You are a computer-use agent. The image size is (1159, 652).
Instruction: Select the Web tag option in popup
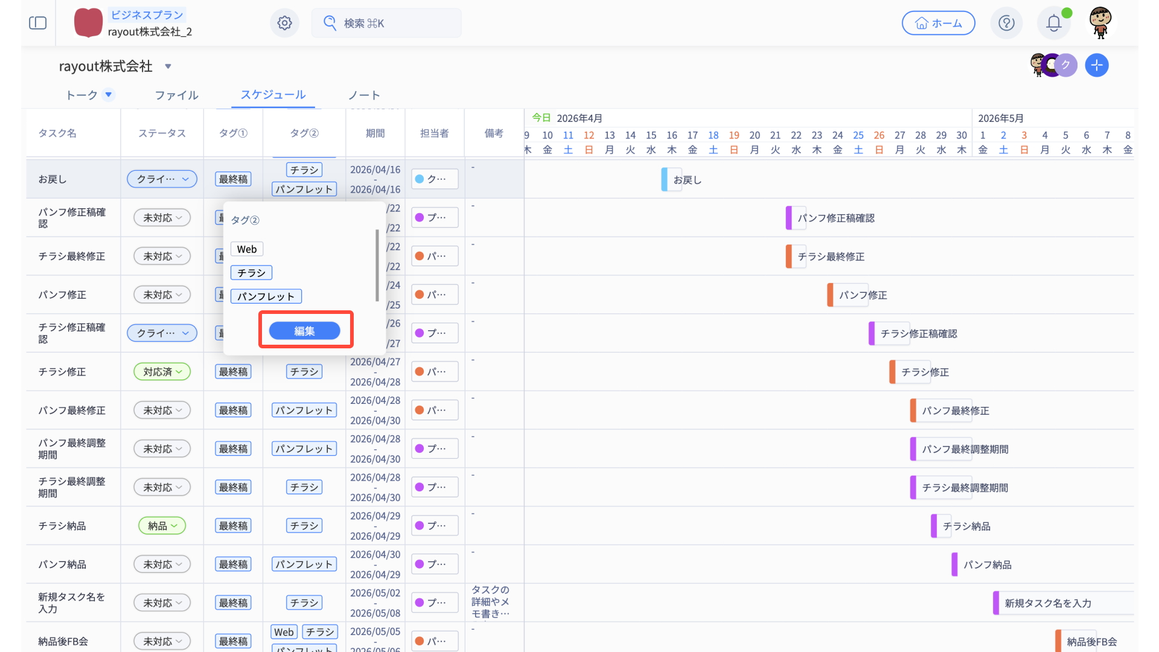click(246, 249)
